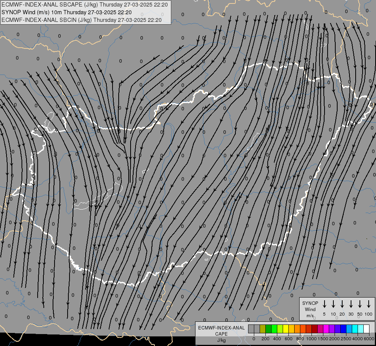Screen dimensions: 376x346
Task: Click the ECMWF-INDEX-ANAL label in CAPE legend
Action: [x=221, y=328]
